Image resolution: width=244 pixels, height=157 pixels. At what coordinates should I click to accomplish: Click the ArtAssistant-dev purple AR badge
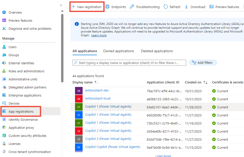click(x=79, y=91)
